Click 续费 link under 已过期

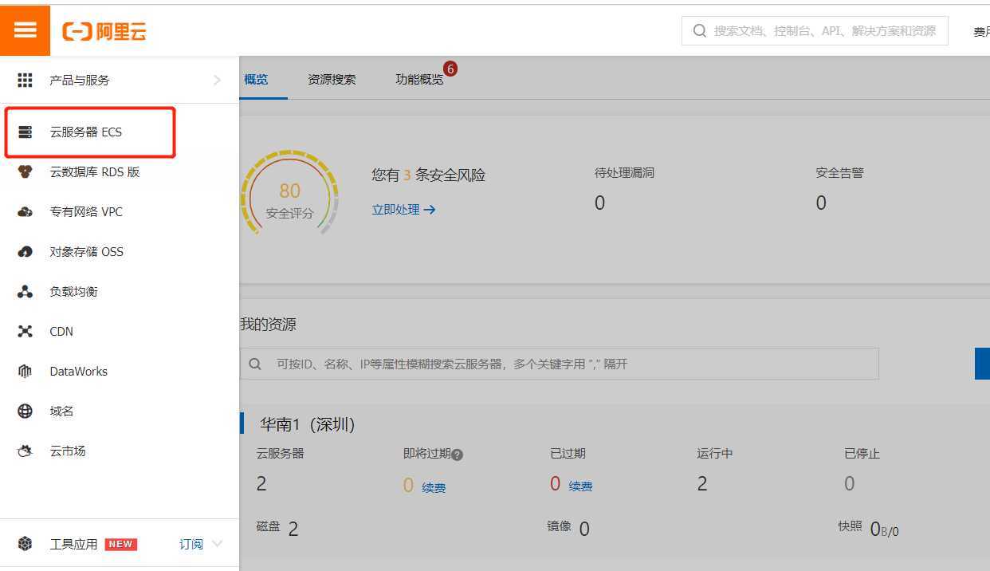(580, 486)
